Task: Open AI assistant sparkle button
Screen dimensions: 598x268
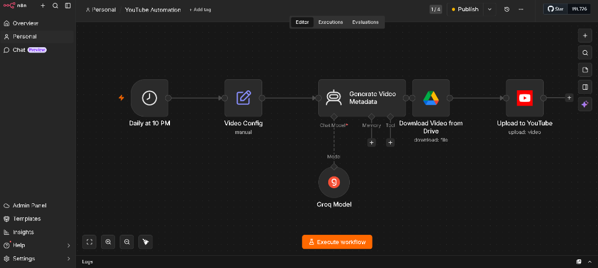Action: pyautogui.click(x=585, y=104)
